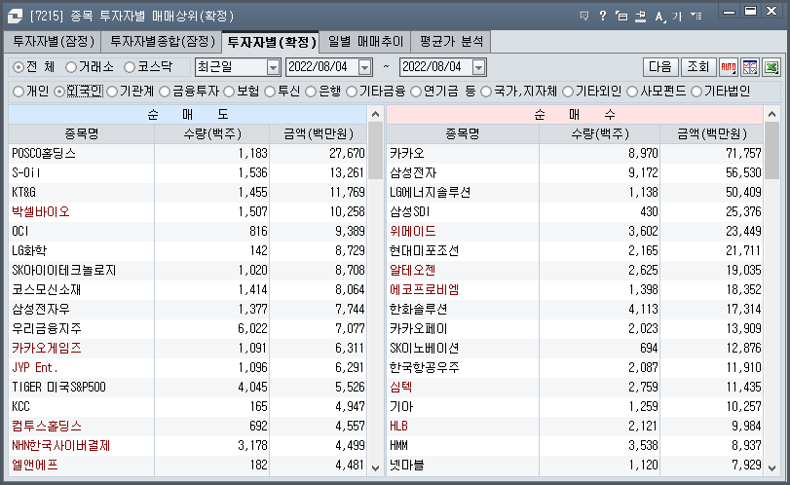Click the font size A icon
The width and height of the screenshot is (790, 485).
(x=659, y=17)
